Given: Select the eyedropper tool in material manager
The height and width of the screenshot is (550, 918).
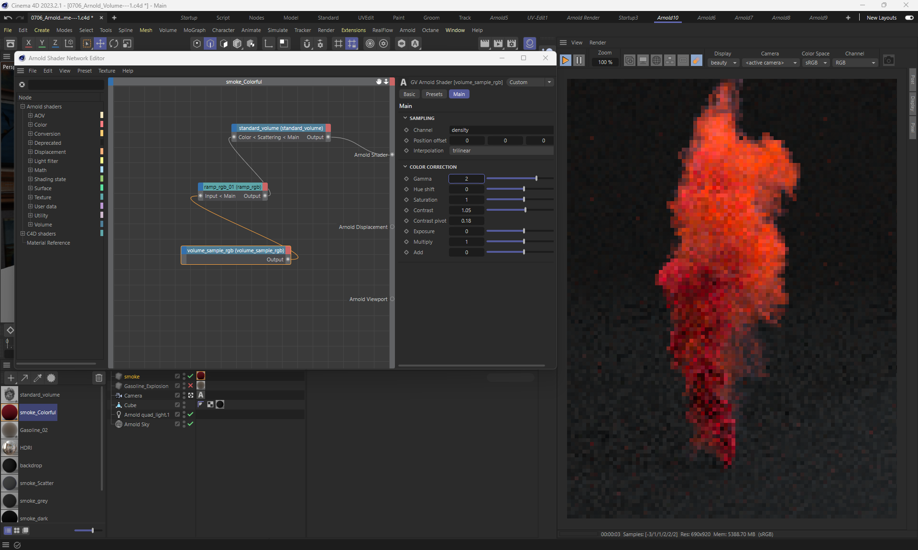Looking at the screenshot, I should [x=38, y=378].
